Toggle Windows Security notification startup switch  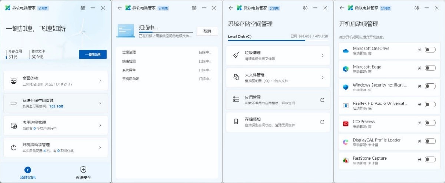430,86
